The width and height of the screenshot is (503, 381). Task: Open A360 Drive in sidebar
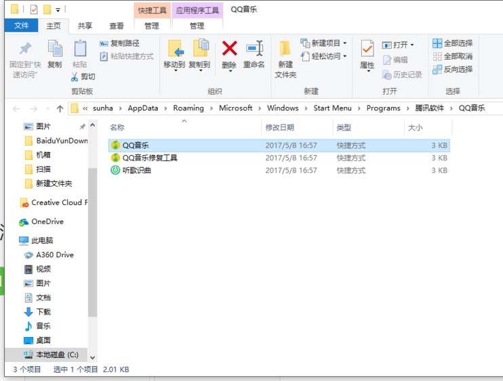(x=49, y=255)
